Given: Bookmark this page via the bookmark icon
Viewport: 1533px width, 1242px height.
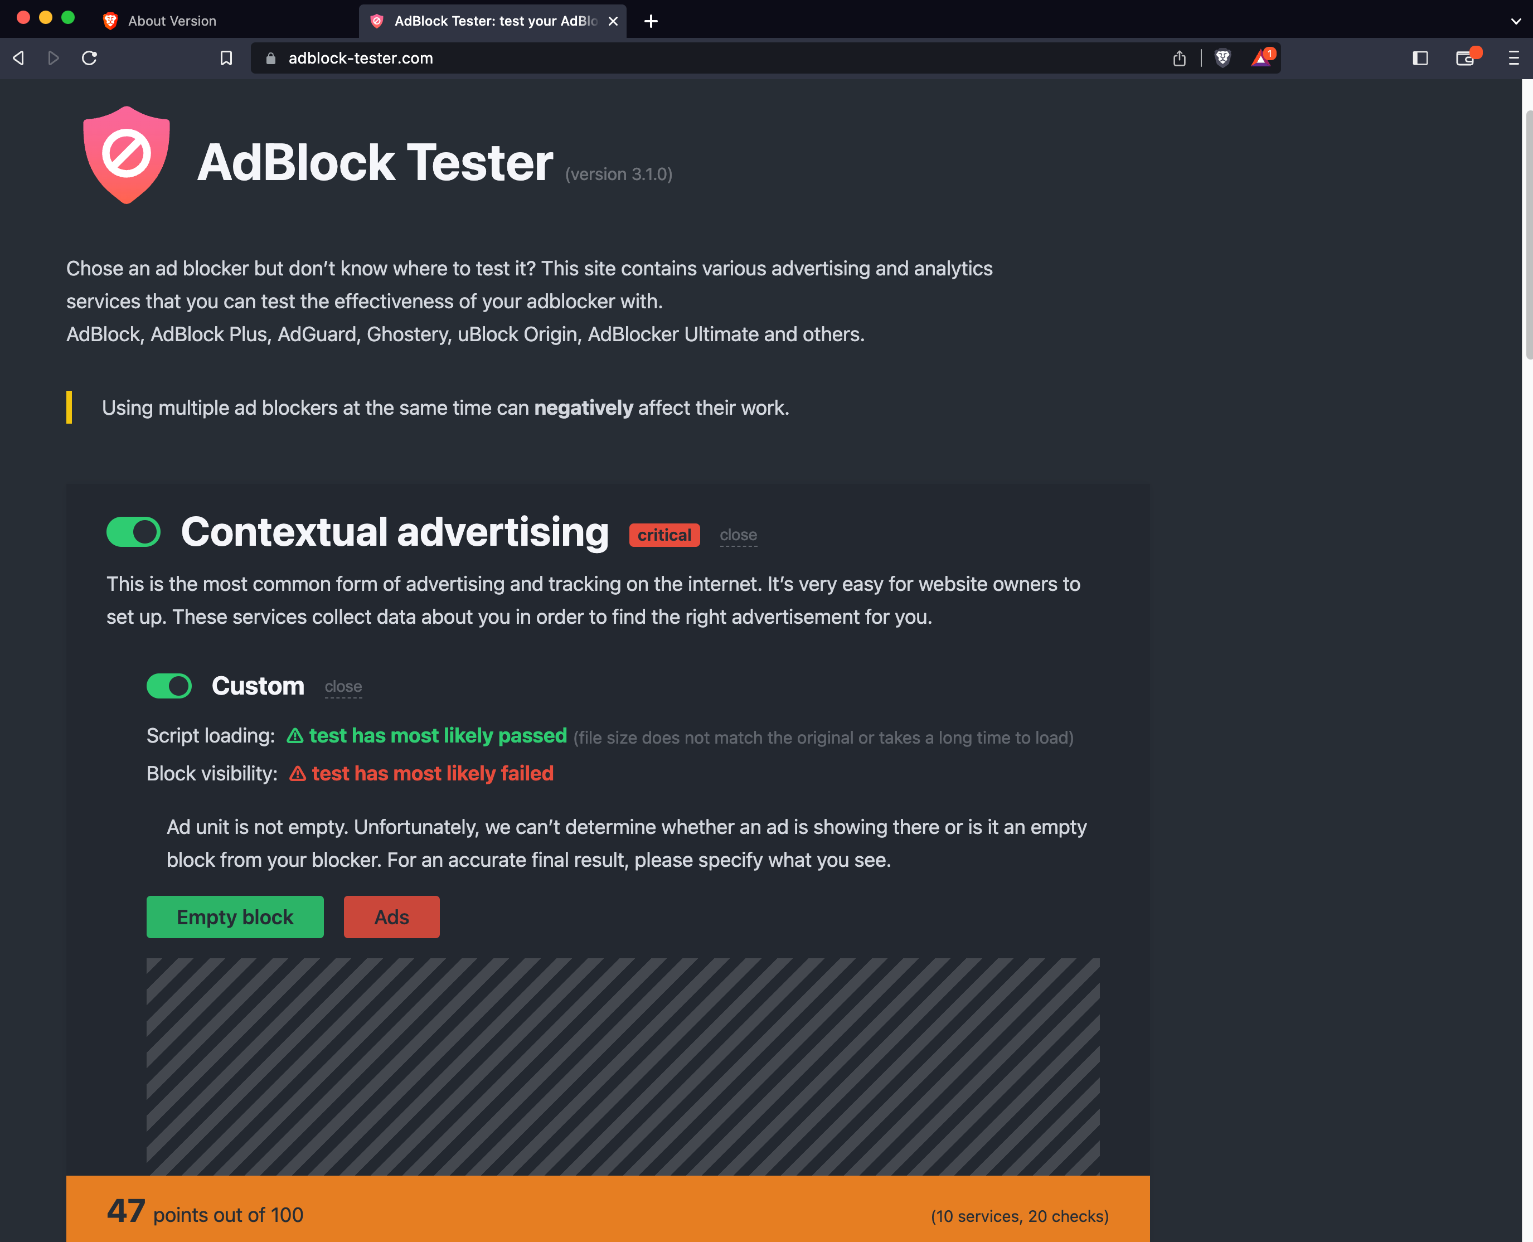Looking at the screenshot, I should (x=226, y=58).
